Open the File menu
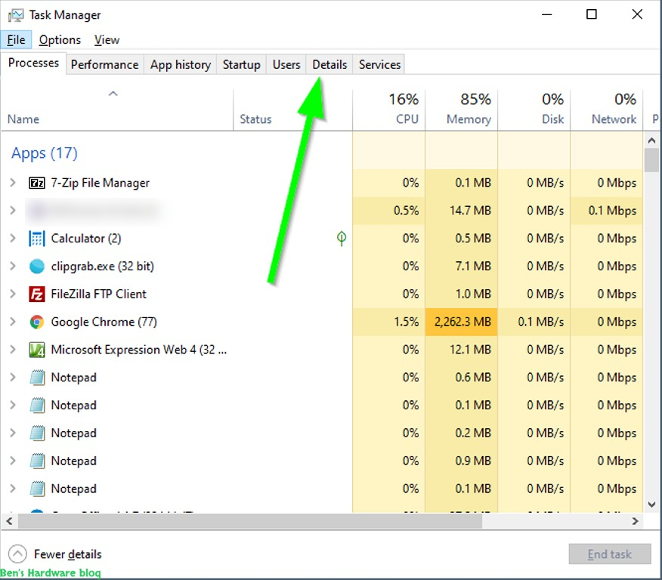Viewport: 662px width, 580px height. coord(16,40)
